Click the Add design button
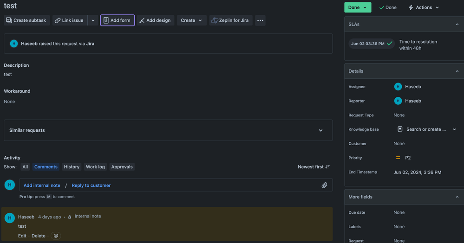This screenshot has width=464, height=243. [x=155, y=20]
